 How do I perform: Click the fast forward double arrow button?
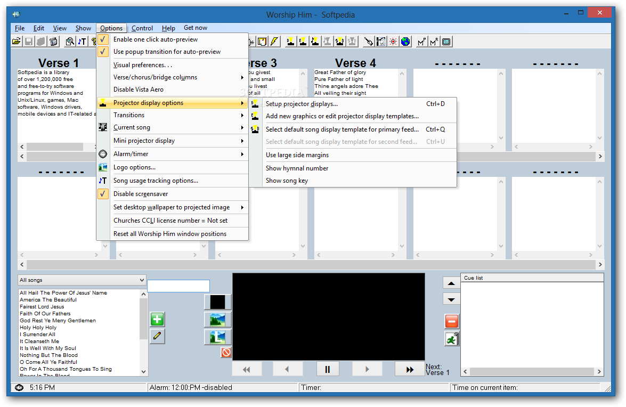[x=410, y=370]
